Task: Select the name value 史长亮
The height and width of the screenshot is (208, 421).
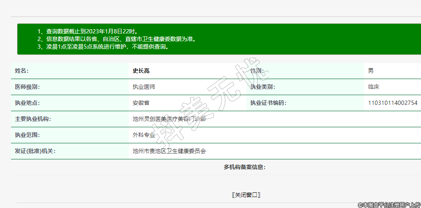Action: [141, 71]
